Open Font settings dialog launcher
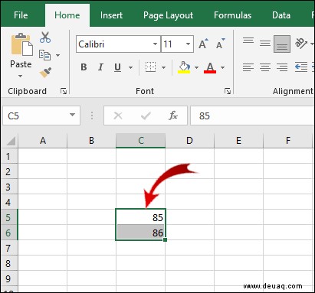The height and width of the screenshot is (293, 315). point(228,91)
